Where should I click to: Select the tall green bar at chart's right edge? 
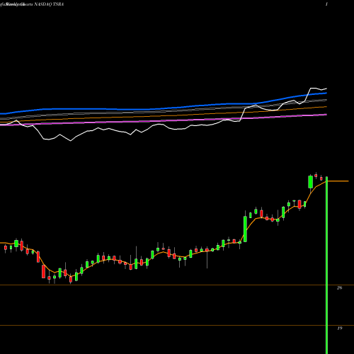(327, 265)
